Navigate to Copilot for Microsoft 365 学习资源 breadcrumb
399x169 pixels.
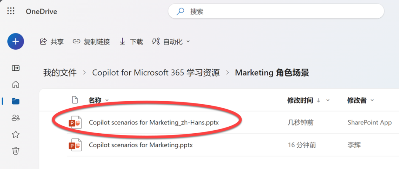click(156, 73)
